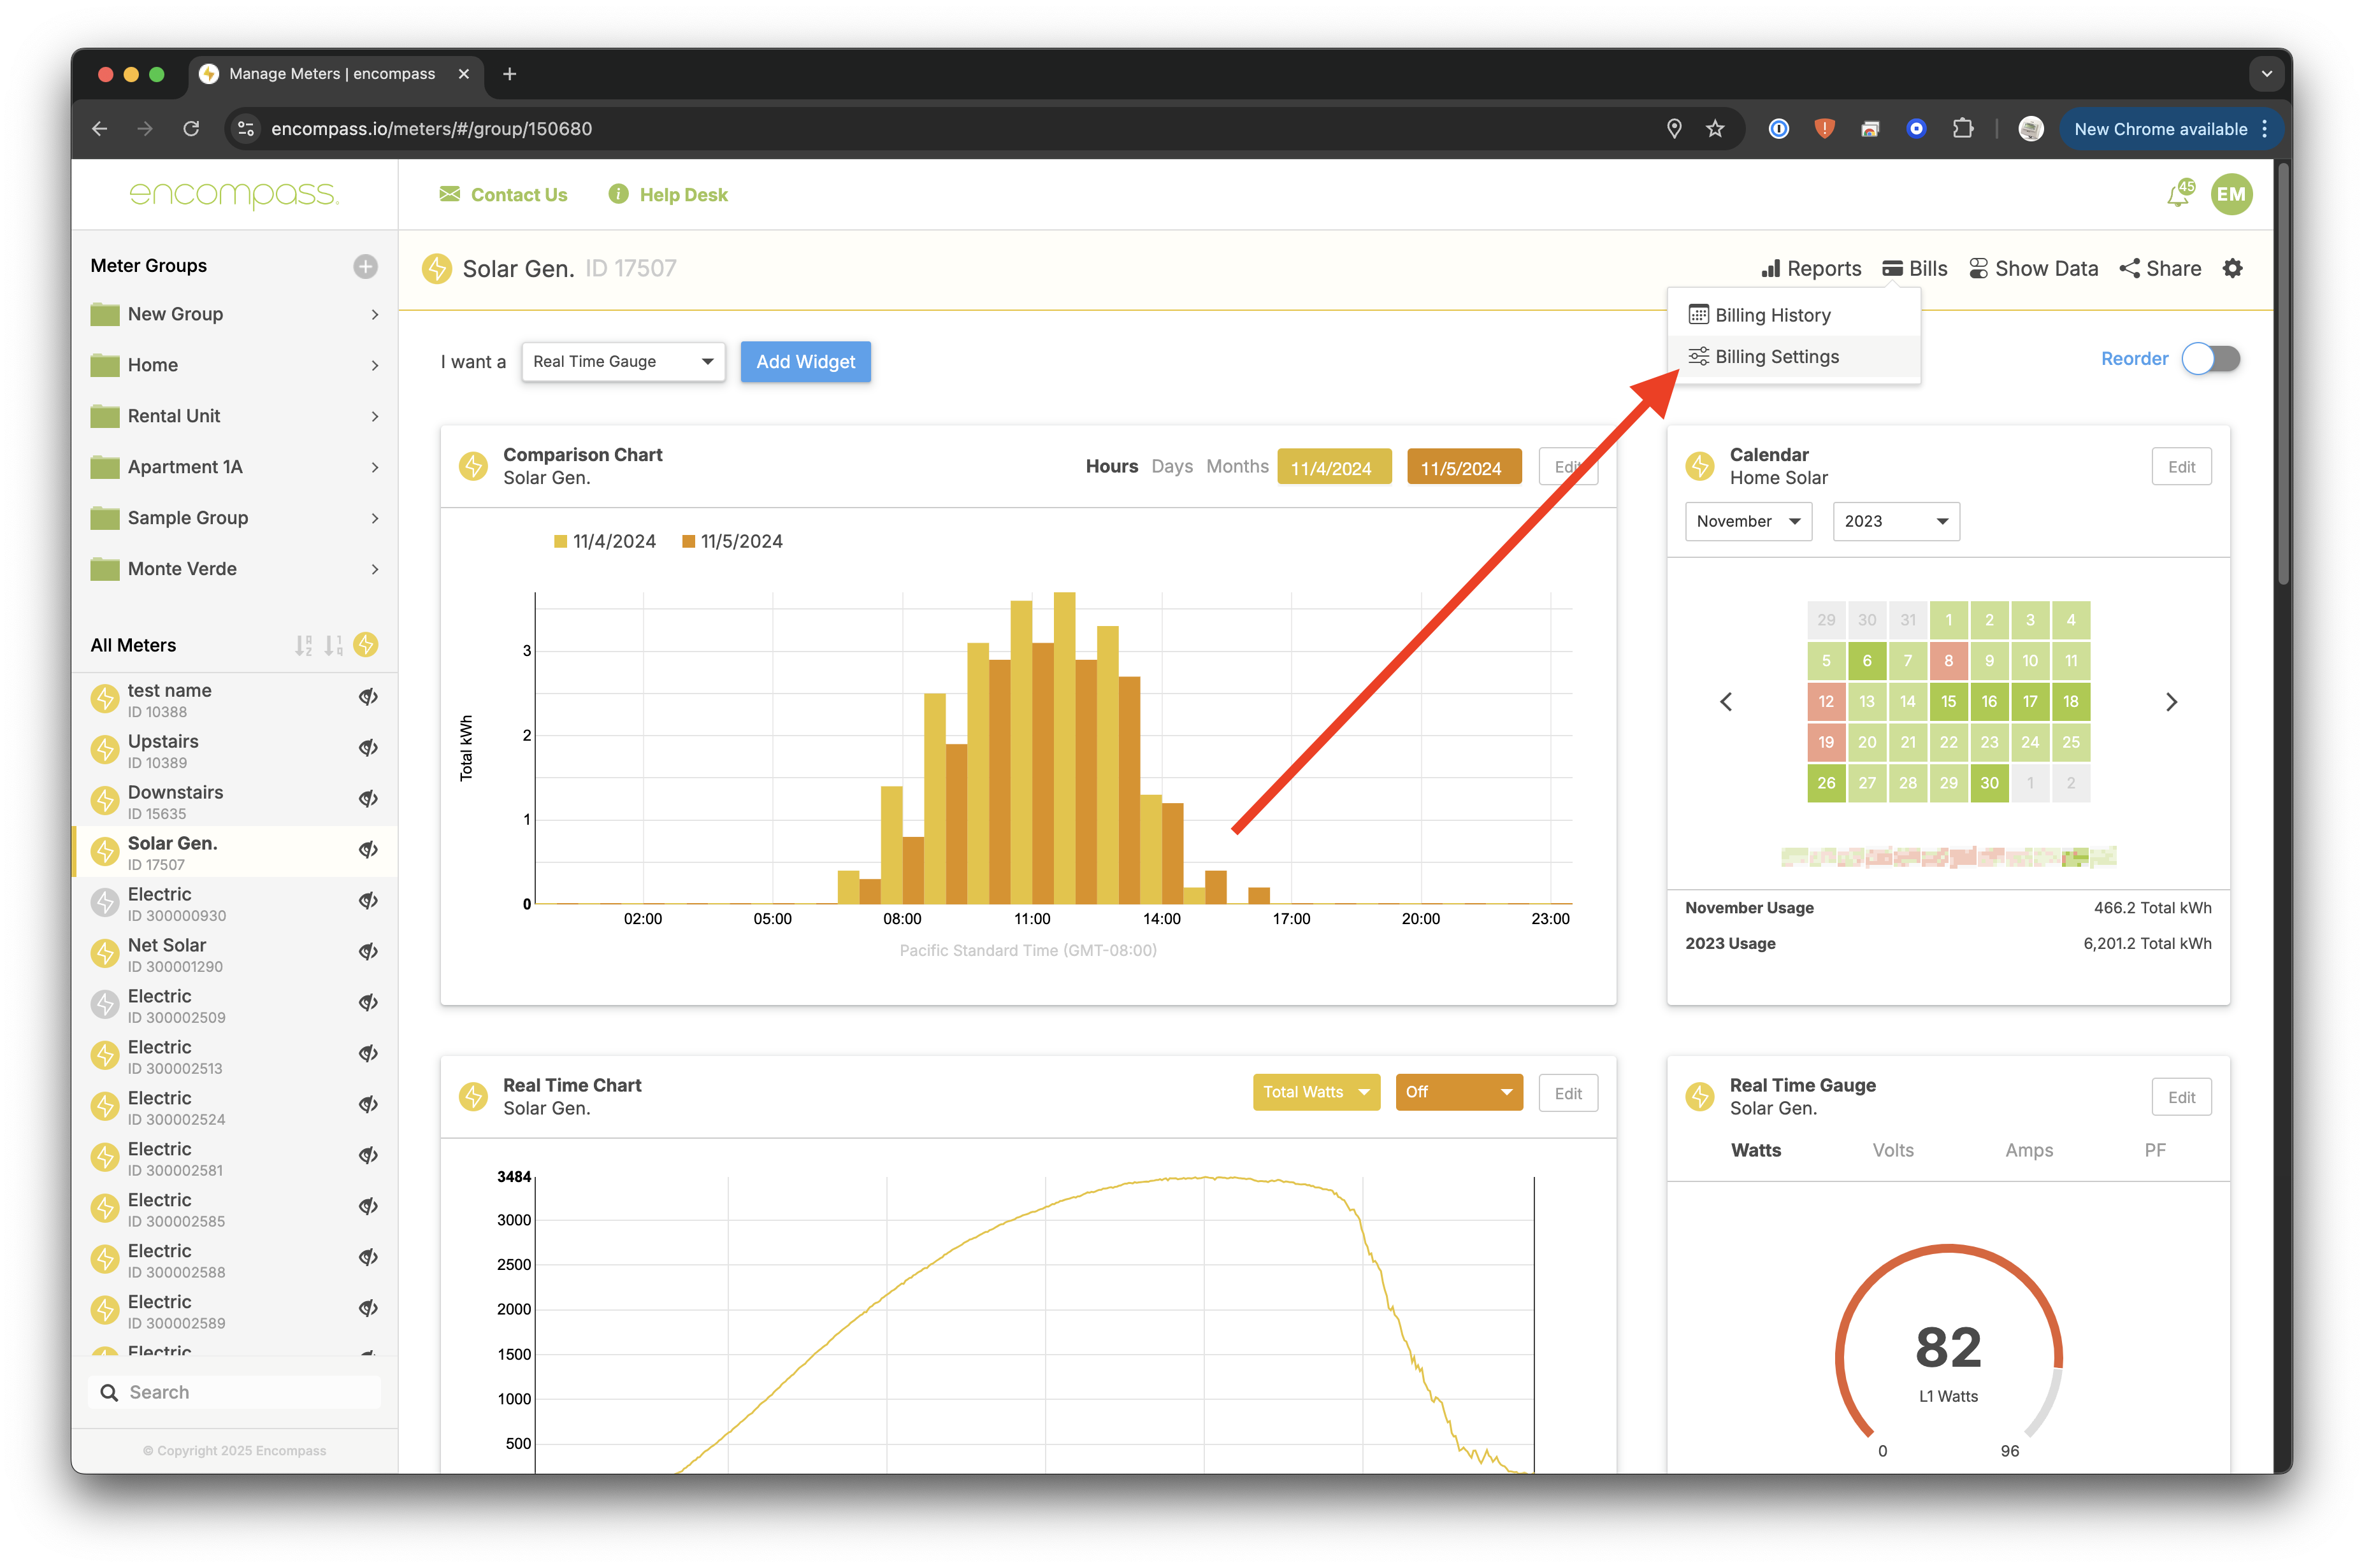Open the settings gear icon
2364x1568 pixels.
pyautogui.click(x=2232, y=268)
